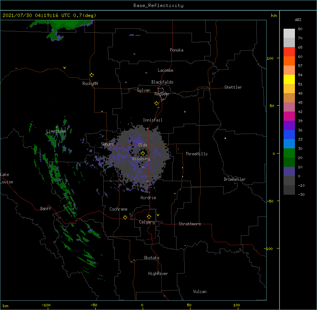Click the asterisk marker above Limestone label

[57, 127]
